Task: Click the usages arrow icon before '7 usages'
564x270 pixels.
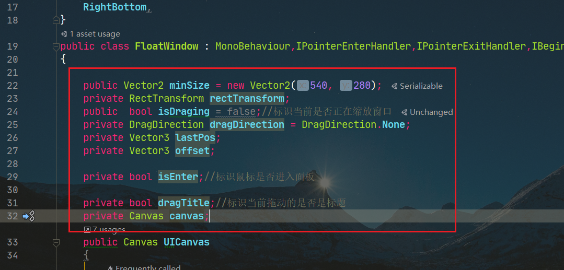Action: [87, 229]
